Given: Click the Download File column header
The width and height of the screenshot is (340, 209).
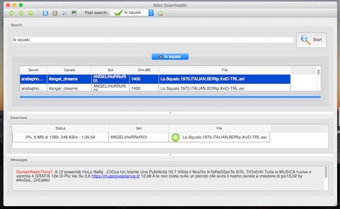Looking at the screenshot, I should (219, 128).
